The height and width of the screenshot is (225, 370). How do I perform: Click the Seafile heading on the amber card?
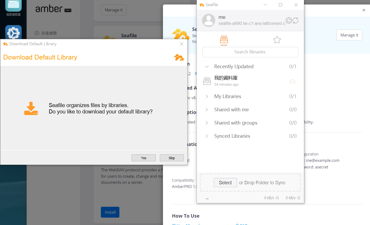129,36
